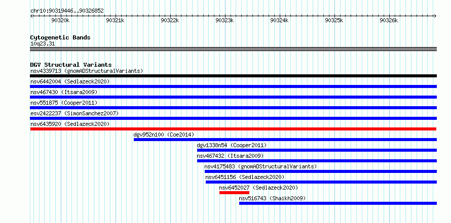Open the dgv952n100 (Coe2014) label

[x=164, y=135]
